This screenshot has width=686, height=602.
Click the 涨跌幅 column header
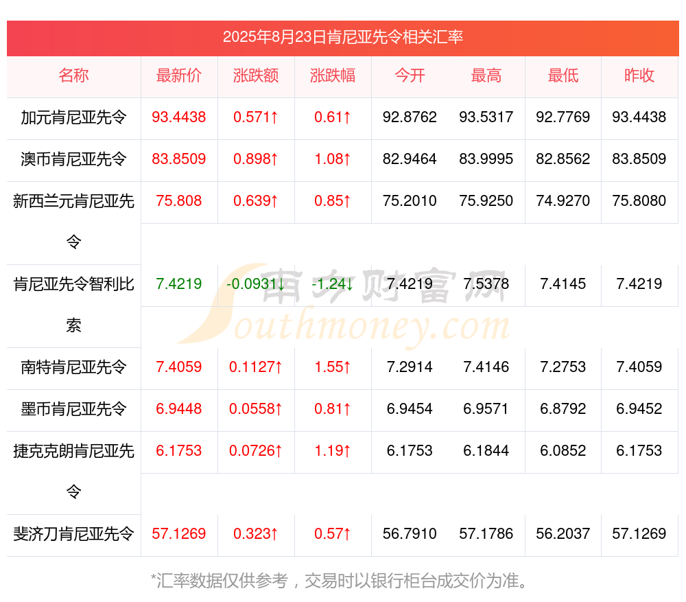[x=333, y=76]
